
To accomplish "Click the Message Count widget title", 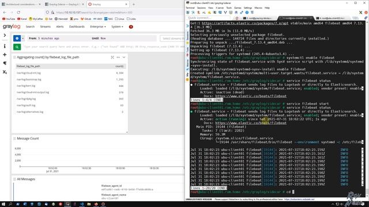I will pos(28,139).
